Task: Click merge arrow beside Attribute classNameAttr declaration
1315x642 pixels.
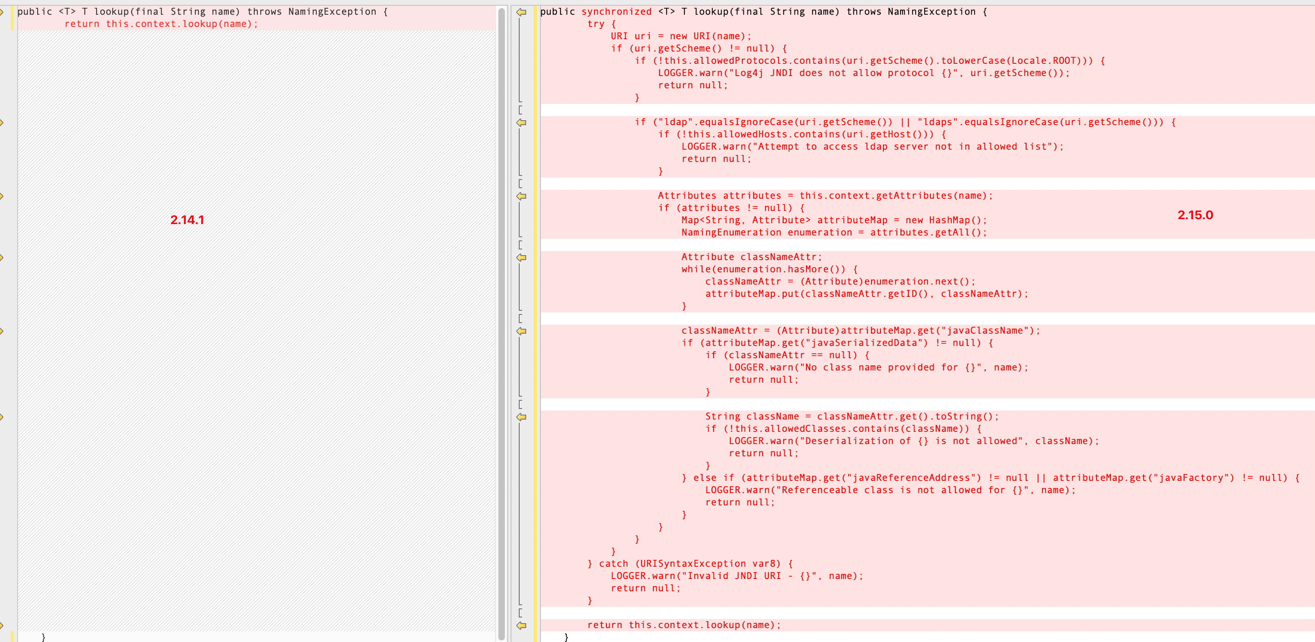Action: [x=521, y=257]
